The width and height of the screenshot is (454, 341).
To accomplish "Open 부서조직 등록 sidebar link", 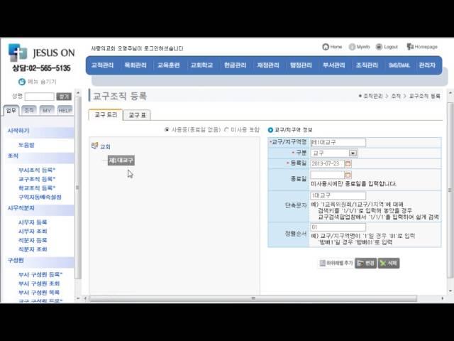I will (x=37, y=170).
